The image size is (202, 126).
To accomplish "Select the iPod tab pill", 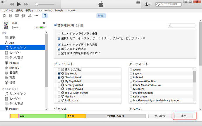I will click(x=101, y=15).
